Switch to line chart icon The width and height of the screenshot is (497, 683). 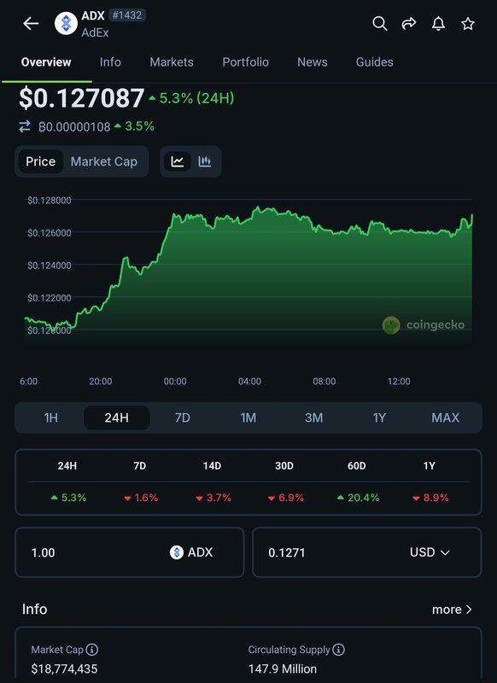(x=178, y=161)
